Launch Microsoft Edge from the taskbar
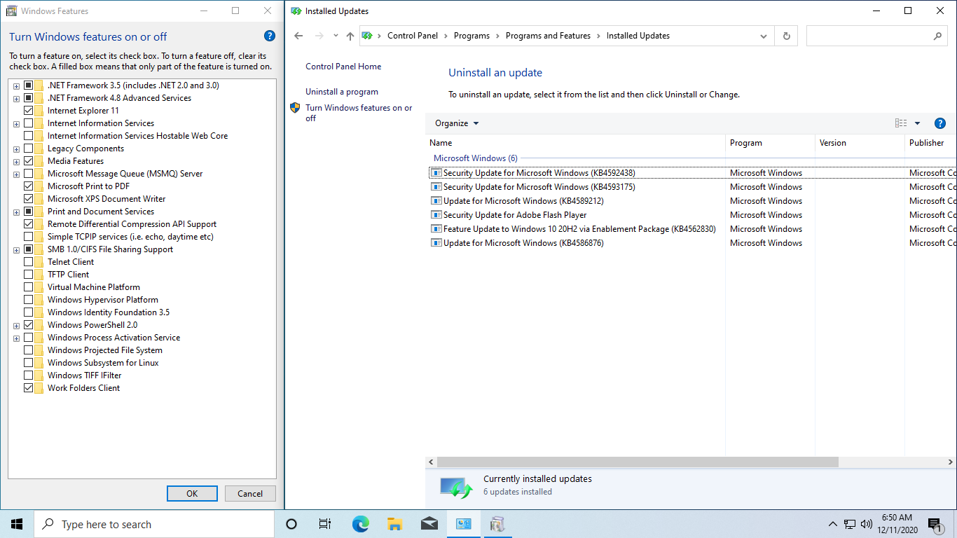The height and width of the screenshot is (538, 957). (360, 524)
